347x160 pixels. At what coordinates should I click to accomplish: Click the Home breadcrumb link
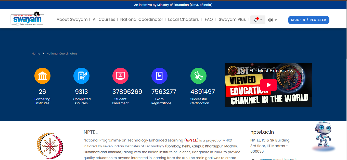pos(36,54)
